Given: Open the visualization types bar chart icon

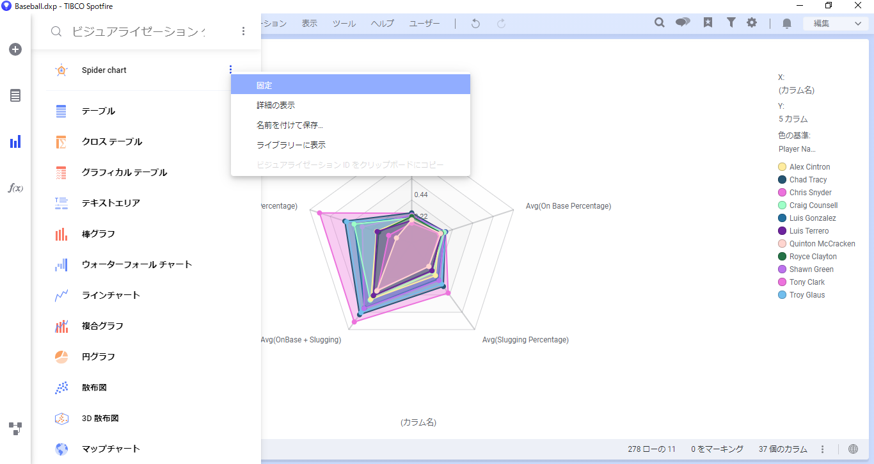Looking at the screenshot, I should (x=15, y=141).
